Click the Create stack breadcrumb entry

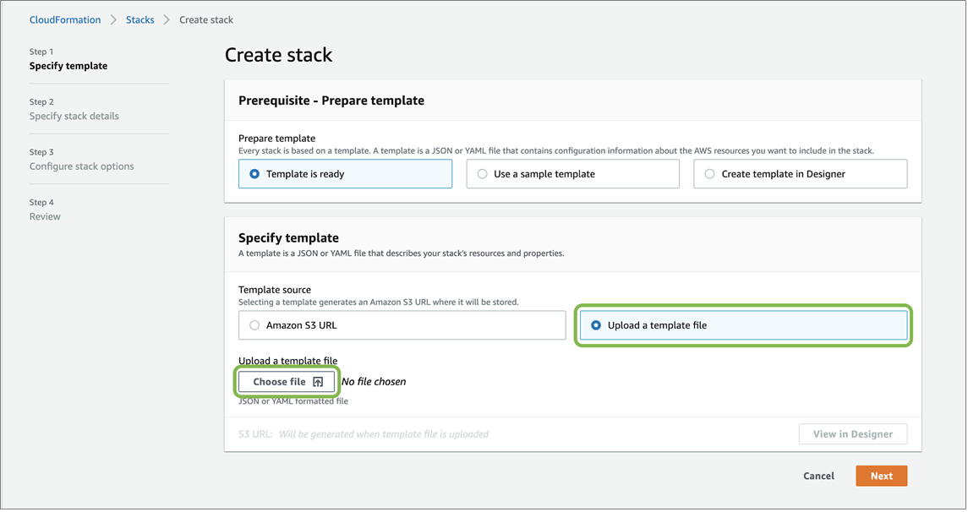206,19
